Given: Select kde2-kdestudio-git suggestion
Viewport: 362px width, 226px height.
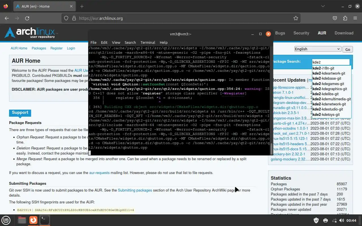Looking at the screenshot, I should point(331,109).
